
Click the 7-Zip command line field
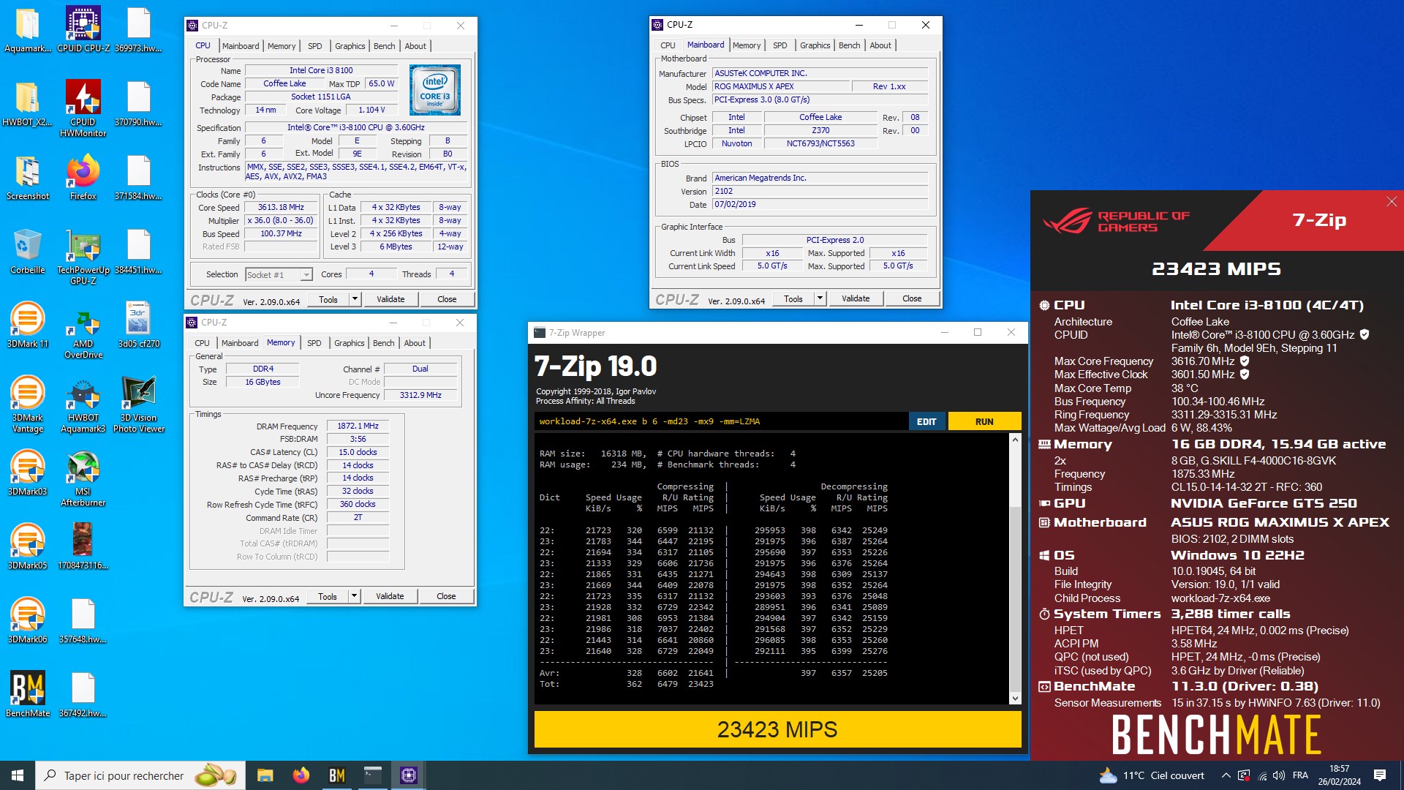pyautogui.click(x=720, y=421)
